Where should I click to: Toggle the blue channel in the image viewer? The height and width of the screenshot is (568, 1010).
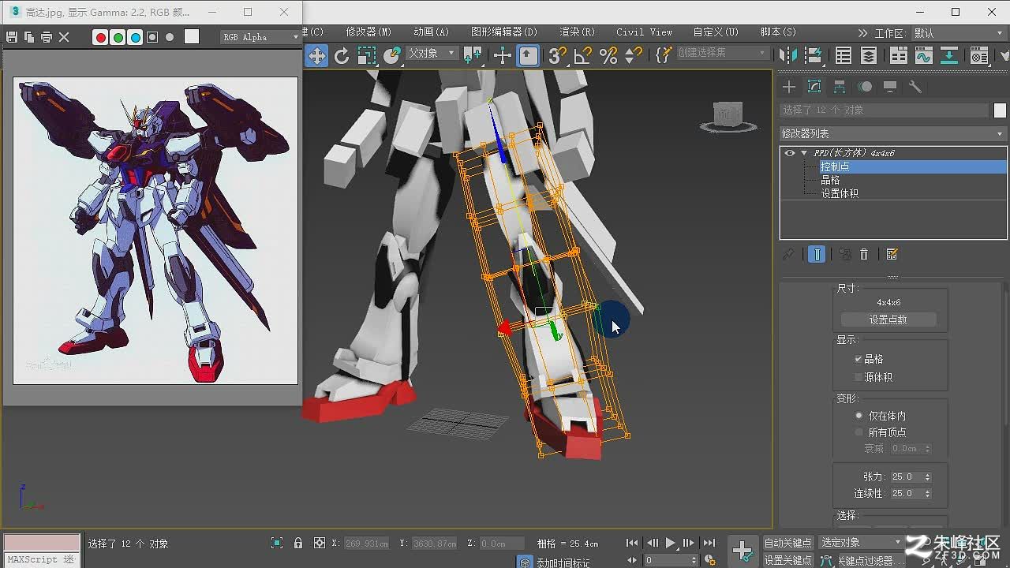point(135,37)
